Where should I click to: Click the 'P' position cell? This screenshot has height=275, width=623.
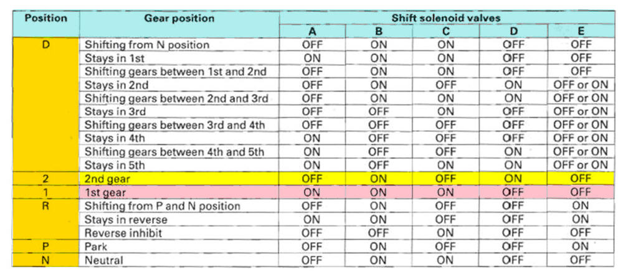coord(45,246)
